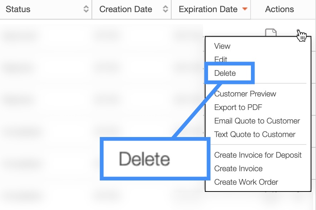Click the Actions column header
Screen dimensions: 316x210
pyautogui.click(x=280, y=10)
